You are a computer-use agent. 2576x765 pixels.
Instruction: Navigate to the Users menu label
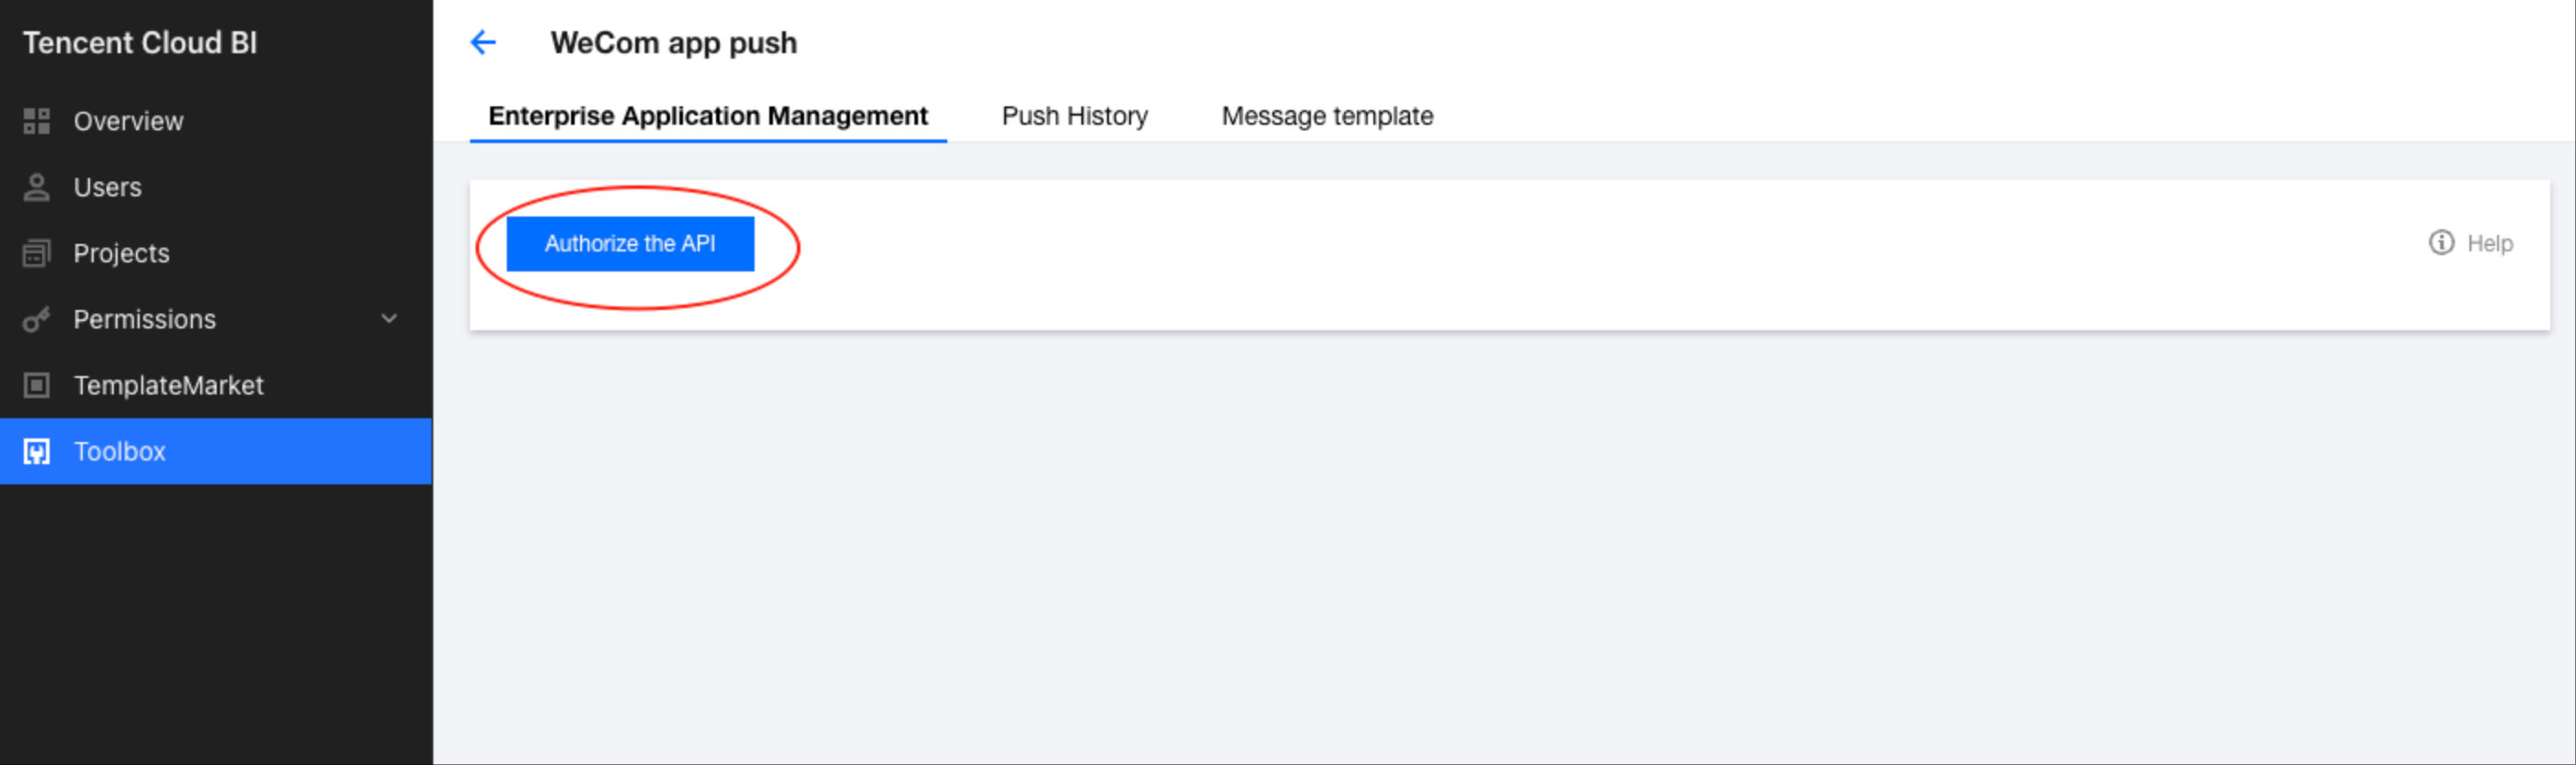tap(107, 187)
